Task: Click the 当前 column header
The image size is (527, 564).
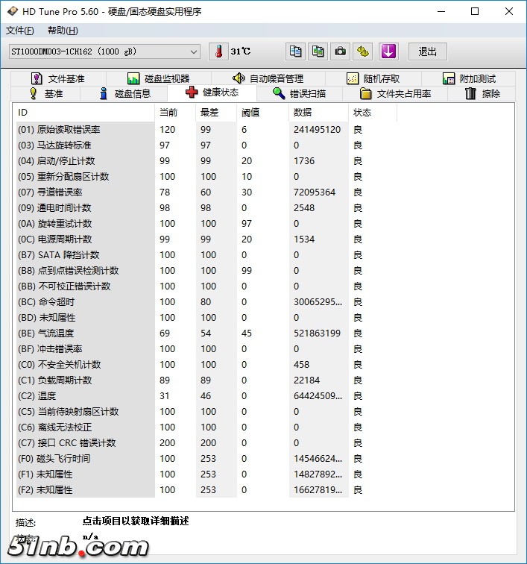Action: tap(175, 113)
